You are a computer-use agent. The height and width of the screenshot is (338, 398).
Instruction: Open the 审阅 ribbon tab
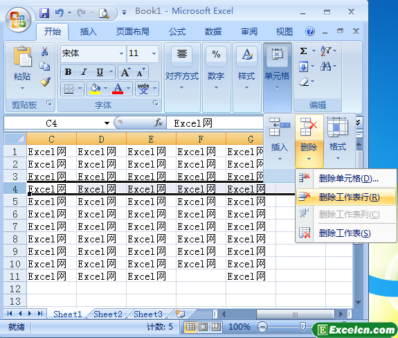click(x=249, y=31)
